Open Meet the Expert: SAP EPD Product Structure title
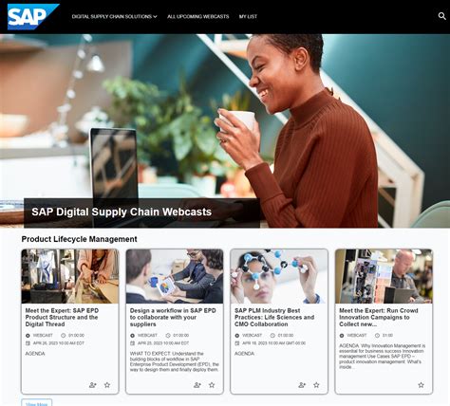 pos(62,317)
